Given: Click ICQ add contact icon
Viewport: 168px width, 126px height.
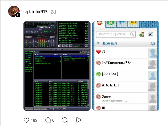Looking at the screenshot, I should [142, 34].
